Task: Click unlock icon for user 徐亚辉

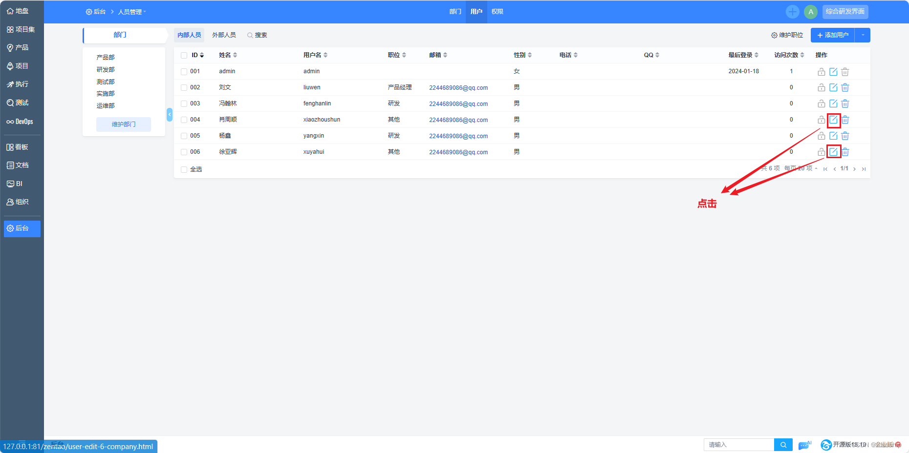Action: pyautogui.click(x=822, y=152)
